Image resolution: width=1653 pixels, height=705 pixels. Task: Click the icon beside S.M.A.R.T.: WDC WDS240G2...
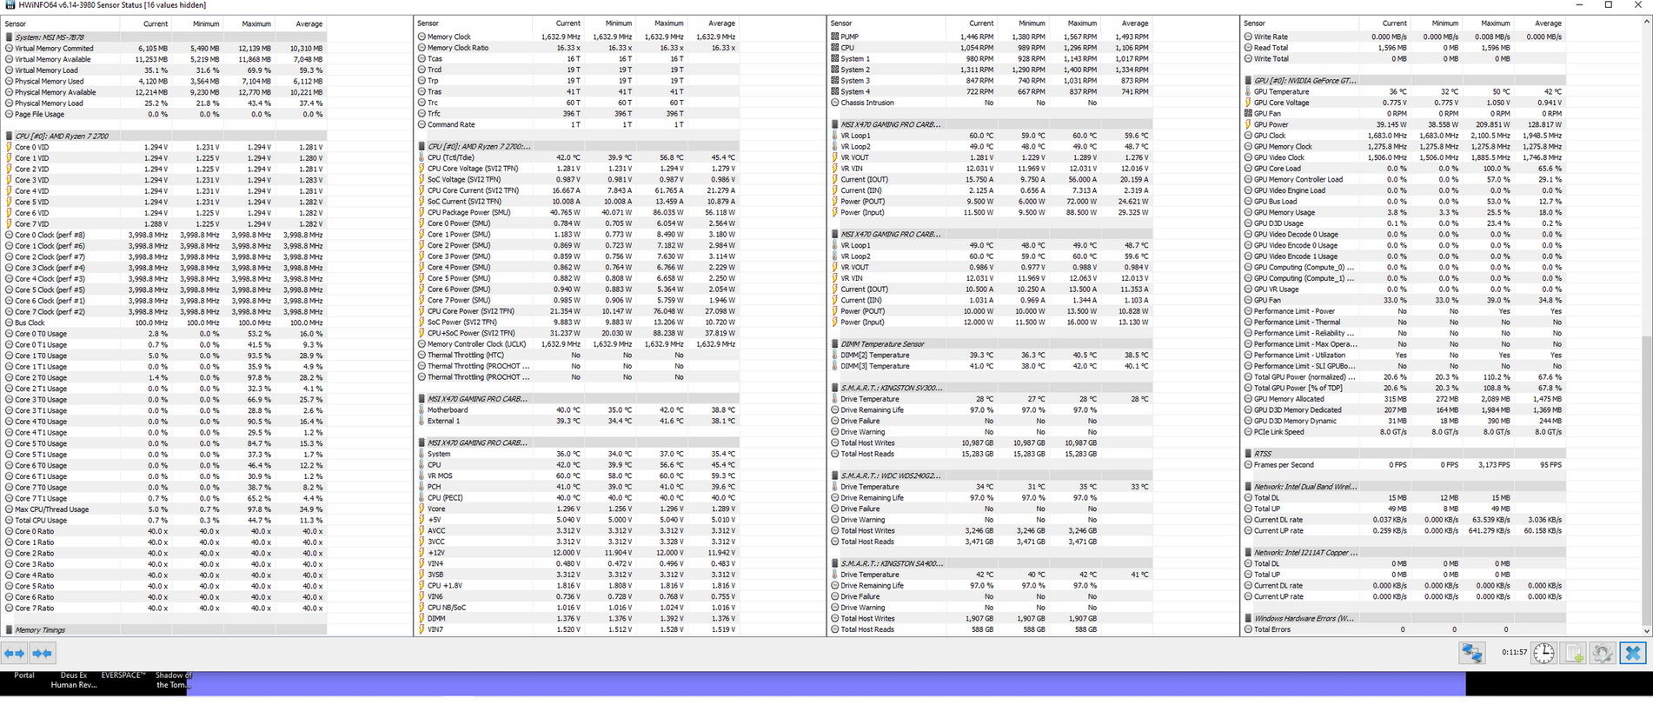coord(834,476)
